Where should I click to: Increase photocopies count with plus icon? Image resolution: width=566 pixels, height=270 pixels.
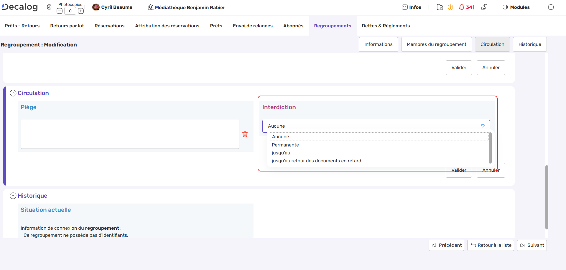coord(81,11)
